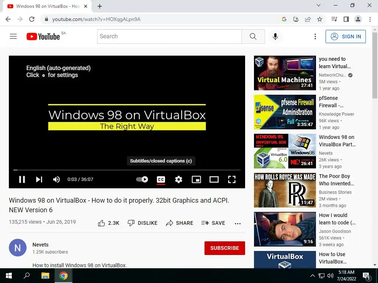Click the search magnifier button
The width and height of the screenshot is (378, 283).
click(253, 36)
